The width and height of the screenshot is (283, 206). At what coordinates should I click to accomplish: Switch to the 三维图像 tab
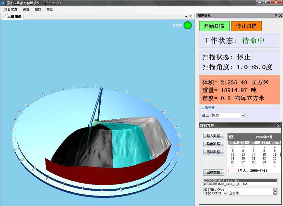coord(14,16)
